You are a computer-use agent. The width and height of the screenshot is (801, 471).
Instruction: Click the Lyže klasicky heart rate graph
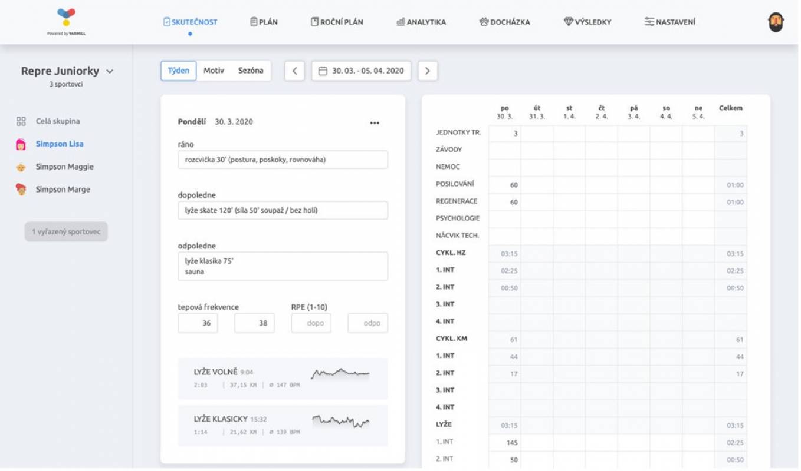[x=340, y=422]
